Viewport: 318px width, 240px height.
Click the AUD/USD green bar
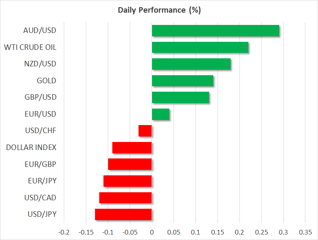click(215, 31)
